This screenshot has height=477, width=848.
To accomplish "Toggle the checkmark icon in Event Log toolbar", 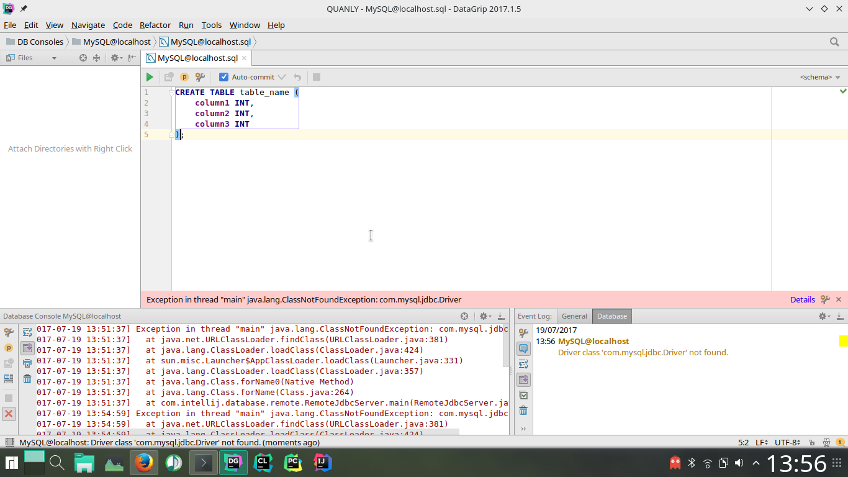I will tap(523, 395).
